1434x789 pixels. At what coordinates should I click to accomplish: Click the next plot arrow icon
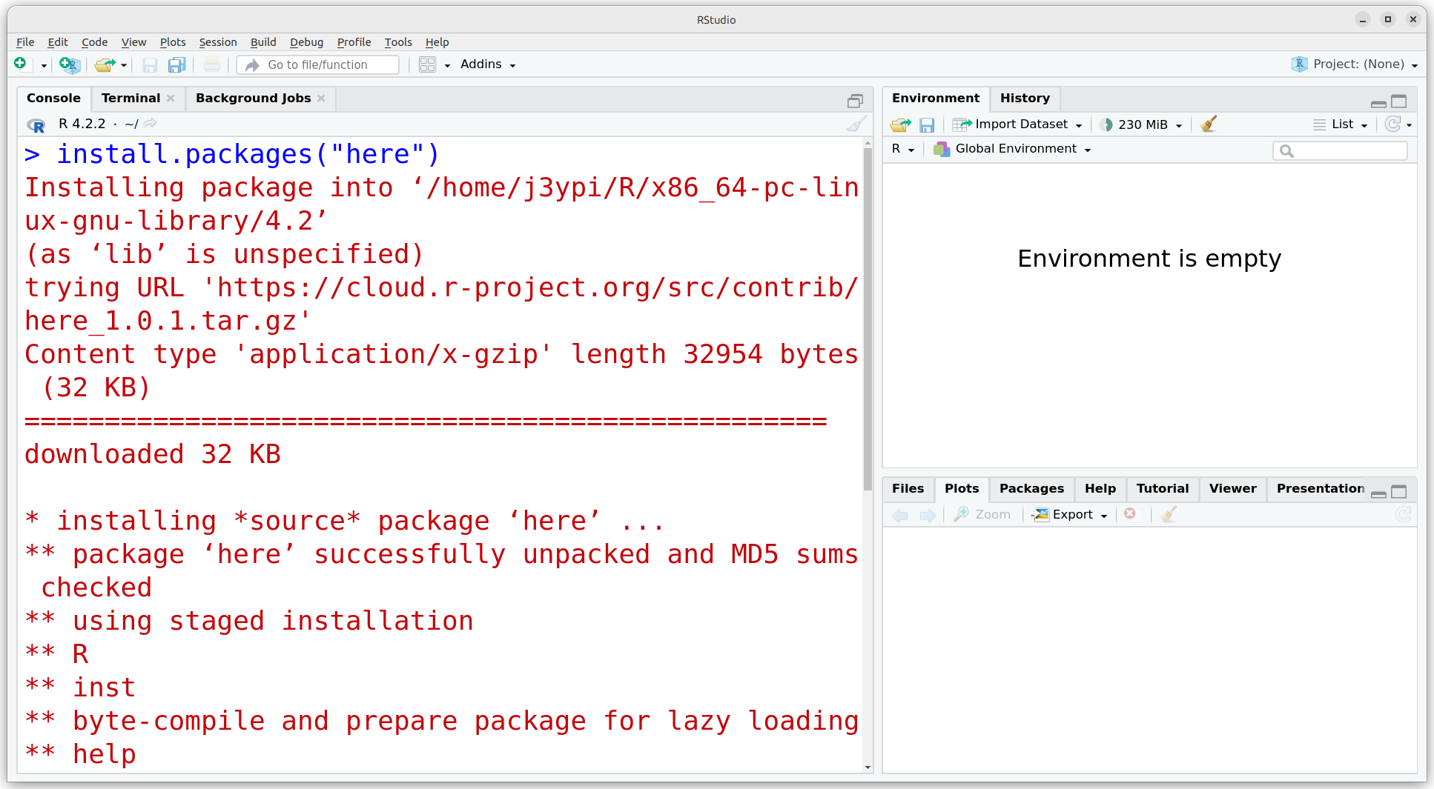pyautogui.click(x=928, y=515)
